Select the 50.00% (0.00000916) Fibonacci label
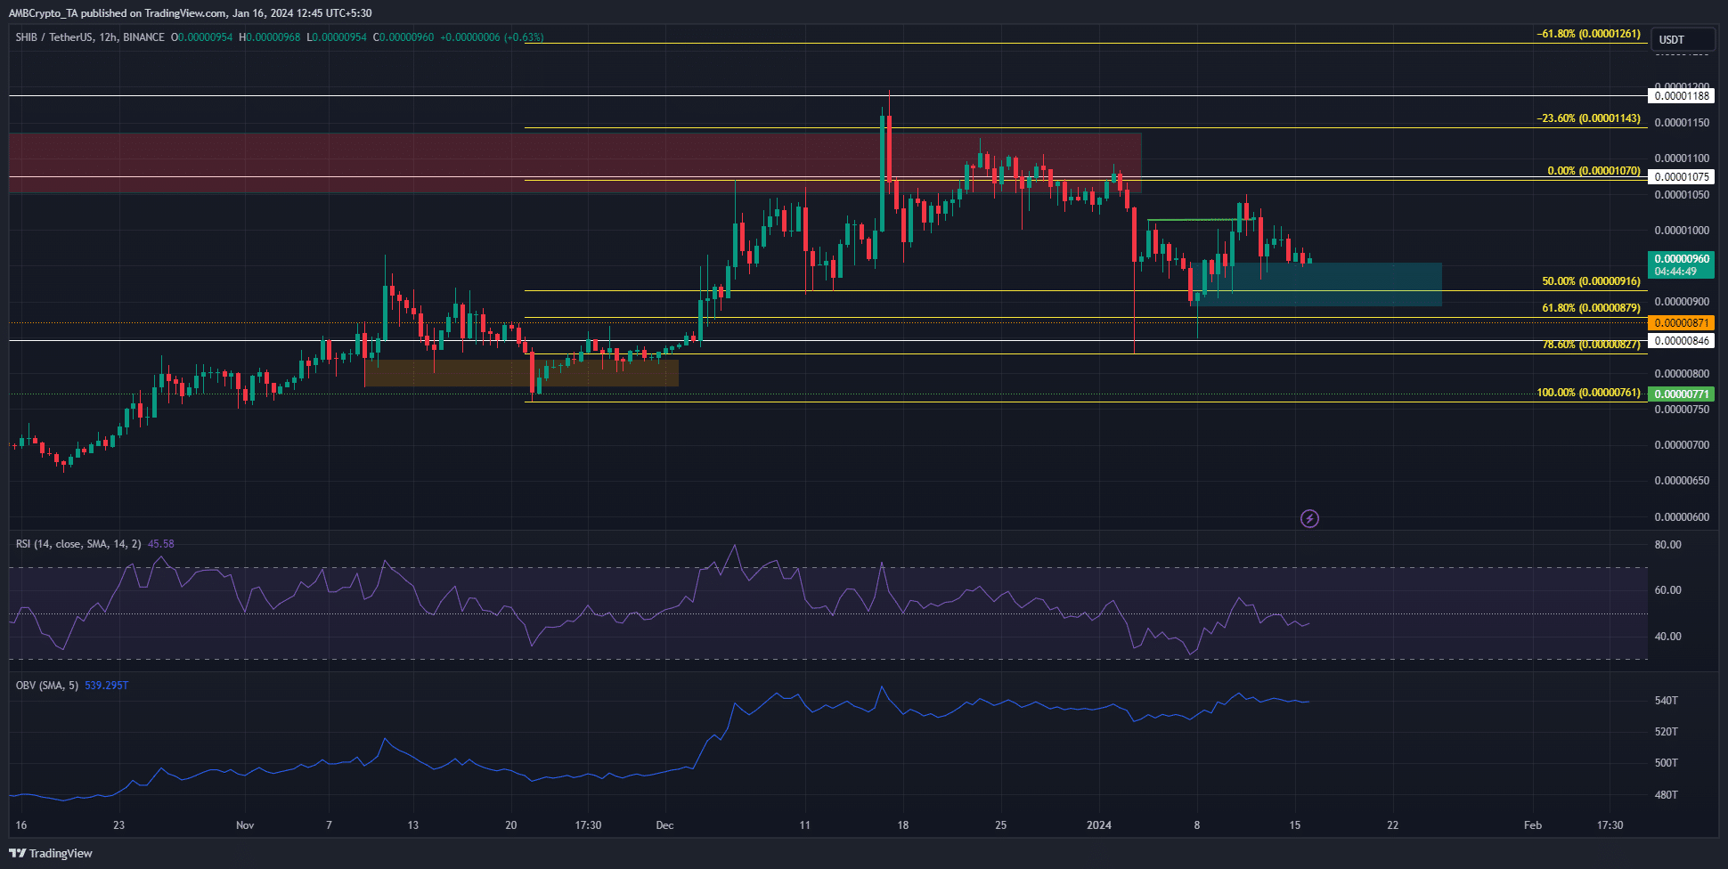1728x869 pixels. 1591,281
